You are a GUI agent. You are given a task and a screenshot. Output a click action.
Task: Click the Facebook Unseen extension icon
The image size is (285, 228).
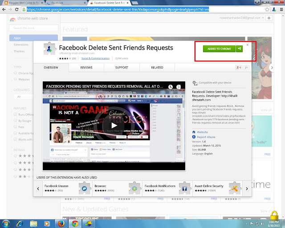85,188
